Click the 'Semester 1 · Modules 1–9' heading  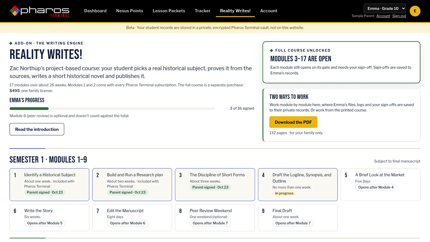(x=48, y=160)
